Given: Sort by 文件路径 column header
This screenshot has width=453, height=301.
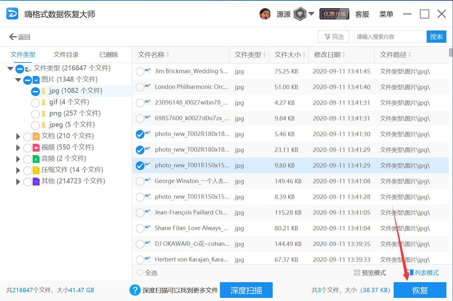Looking at the screenshot, I should click(412, 55).
